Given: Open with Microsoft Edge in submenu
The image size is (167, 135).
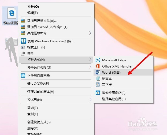Looking at the screenshot, I should click(123, 60).
